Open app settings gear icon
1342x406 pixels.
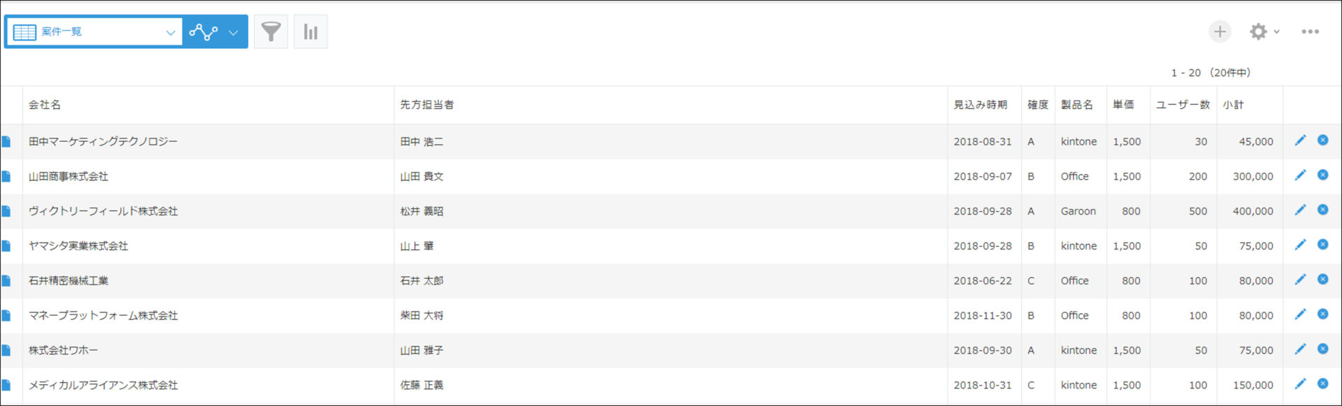1258,31
